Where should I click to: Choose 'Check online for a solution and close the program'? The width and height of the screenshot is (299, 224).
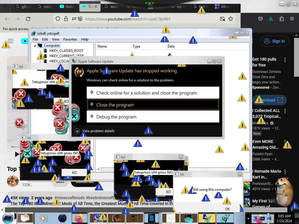click(x=153, y=93)
